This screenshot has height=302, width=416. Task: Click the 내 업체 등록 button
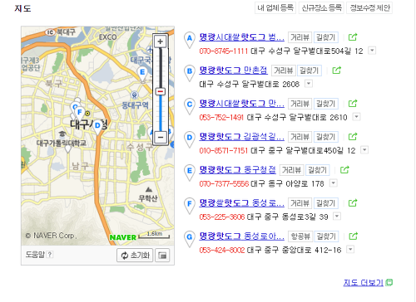coord(275,7)
